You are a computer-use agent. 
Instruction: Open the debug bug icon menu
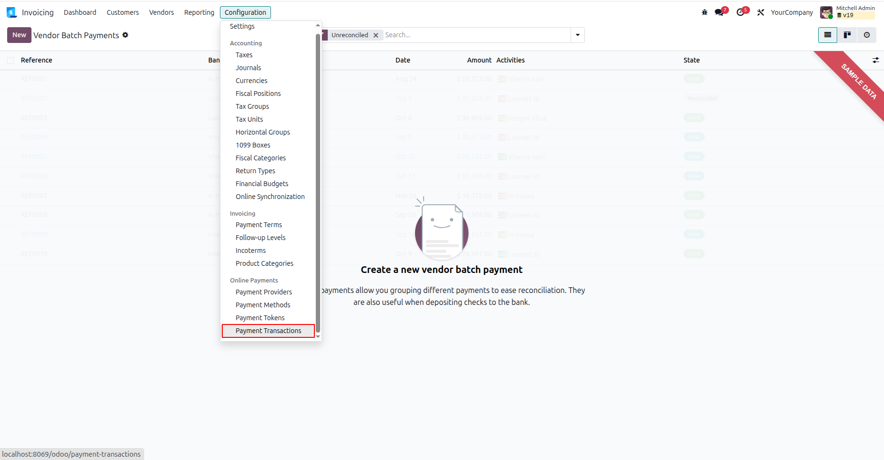point(705,12)
